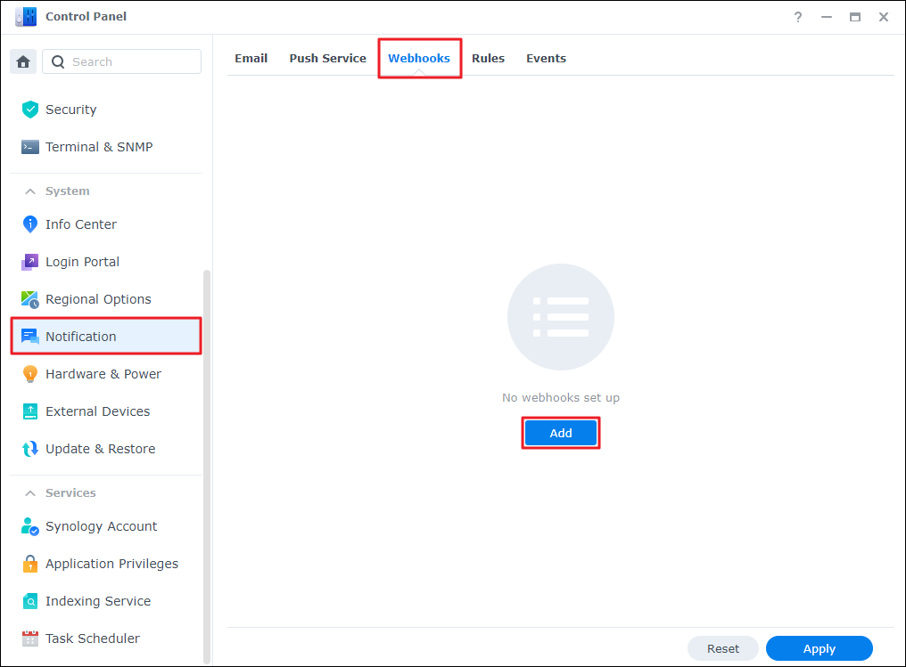Click the Synology Account person icon
This screenshot has height=667, width=906.
[x=30, y=527]
